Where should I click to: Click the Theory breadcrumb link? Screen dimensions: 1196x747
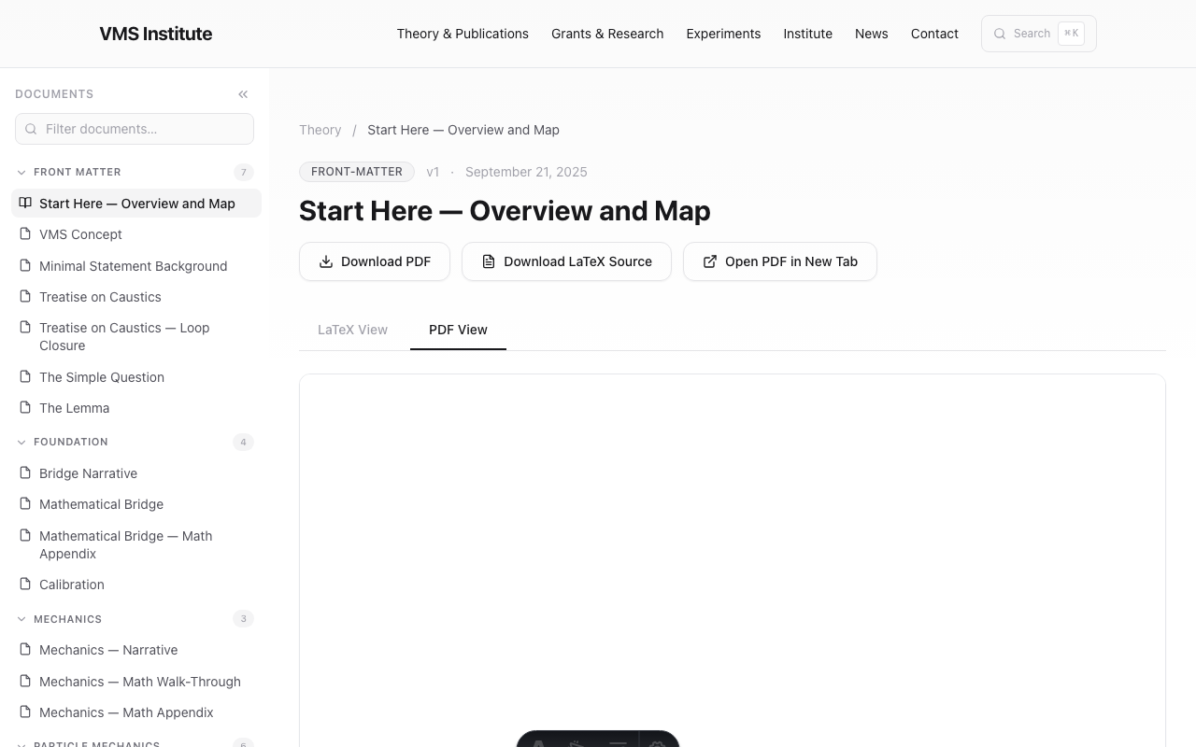tap(320, 130)
